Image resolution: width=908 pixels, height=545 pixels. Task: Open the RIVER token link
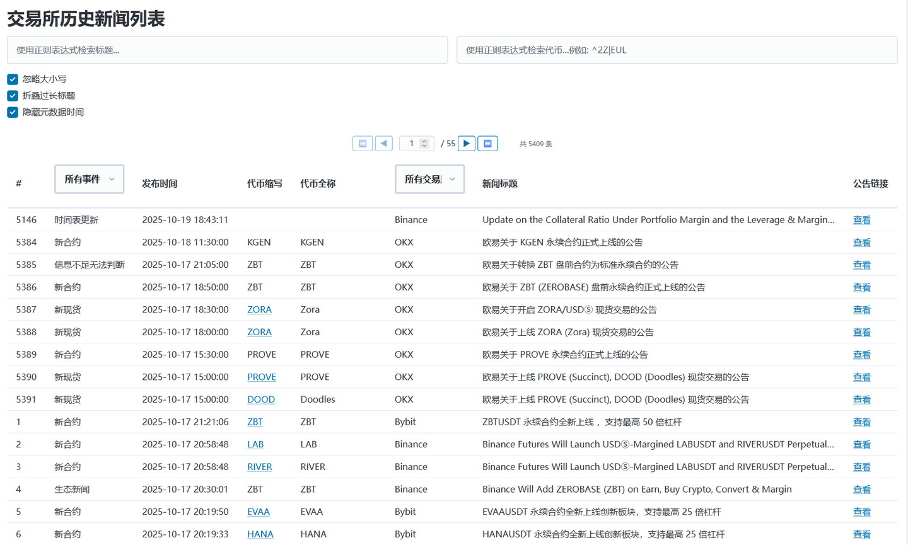(x=259, y=466)
